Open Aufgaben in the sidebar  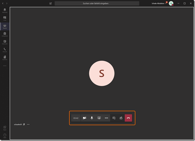point(5,34)
